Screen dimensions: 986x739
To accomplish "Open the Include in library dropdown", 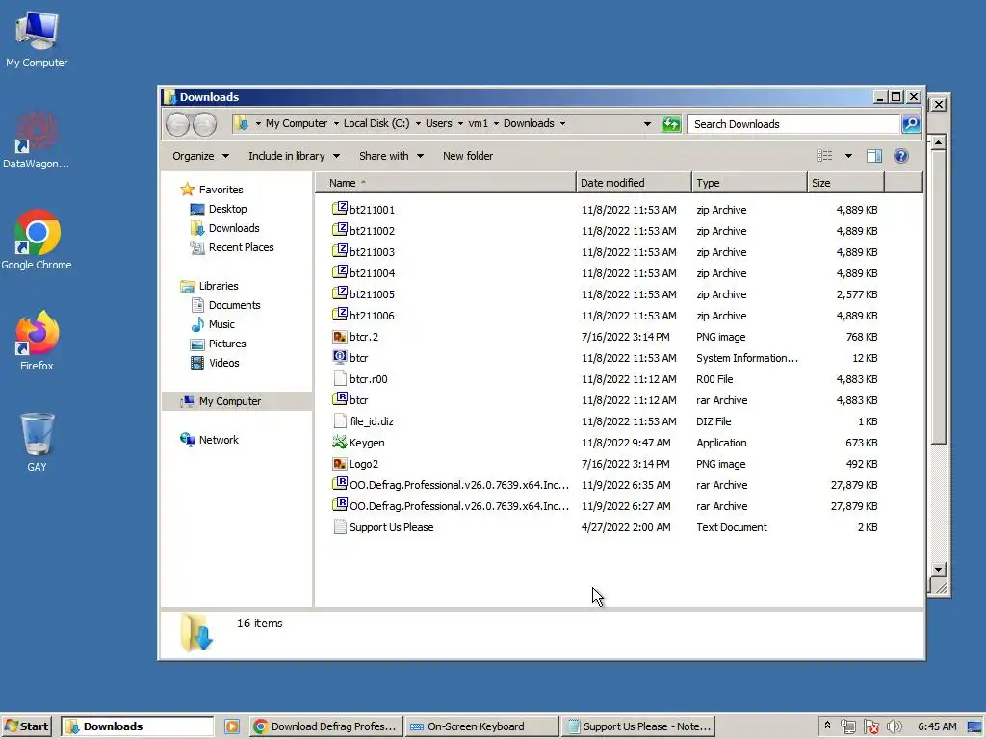I will (294, 156).
